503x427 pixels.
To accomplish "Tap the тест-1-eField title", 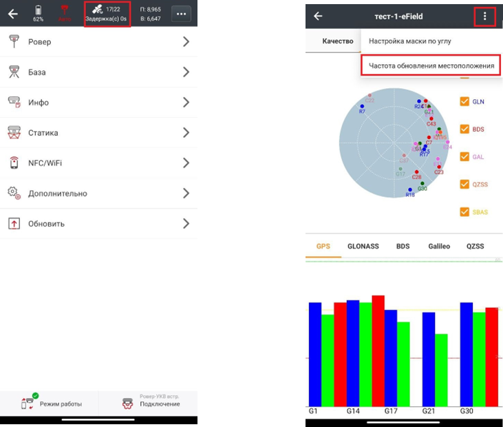I will point(398,16).
